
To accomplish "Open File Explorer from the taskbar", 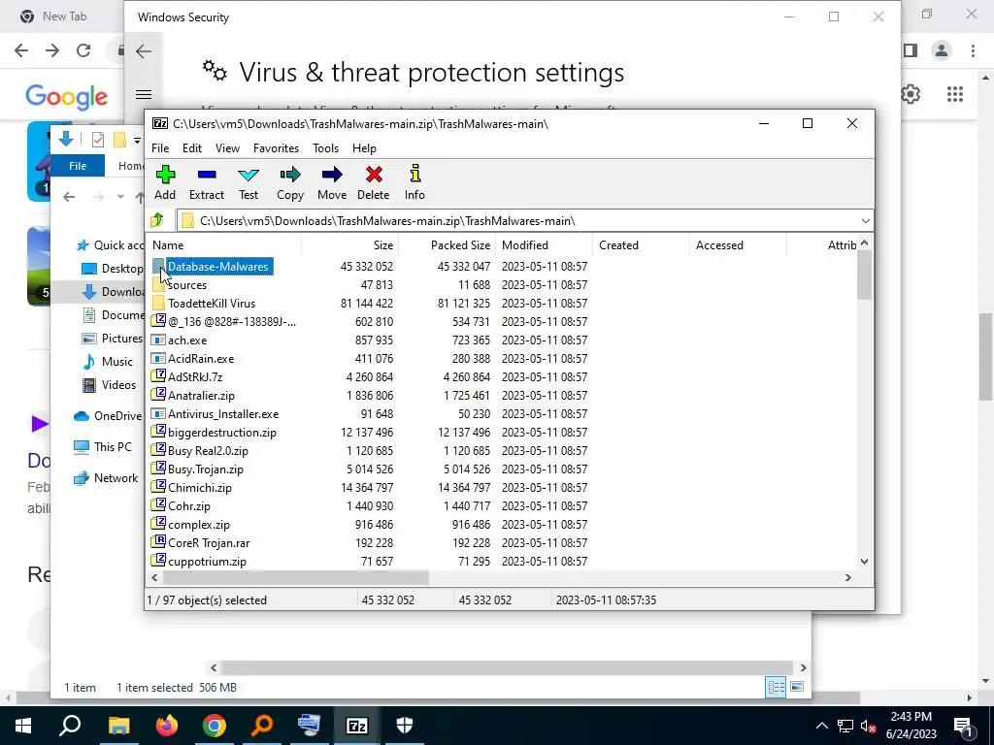I will pos(118,726).
